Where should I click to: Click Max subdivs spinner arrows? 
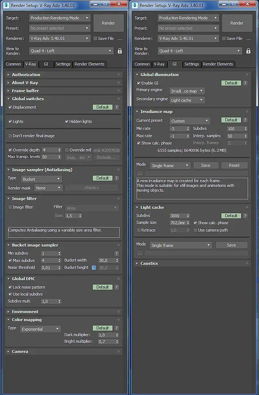point(60,260)
